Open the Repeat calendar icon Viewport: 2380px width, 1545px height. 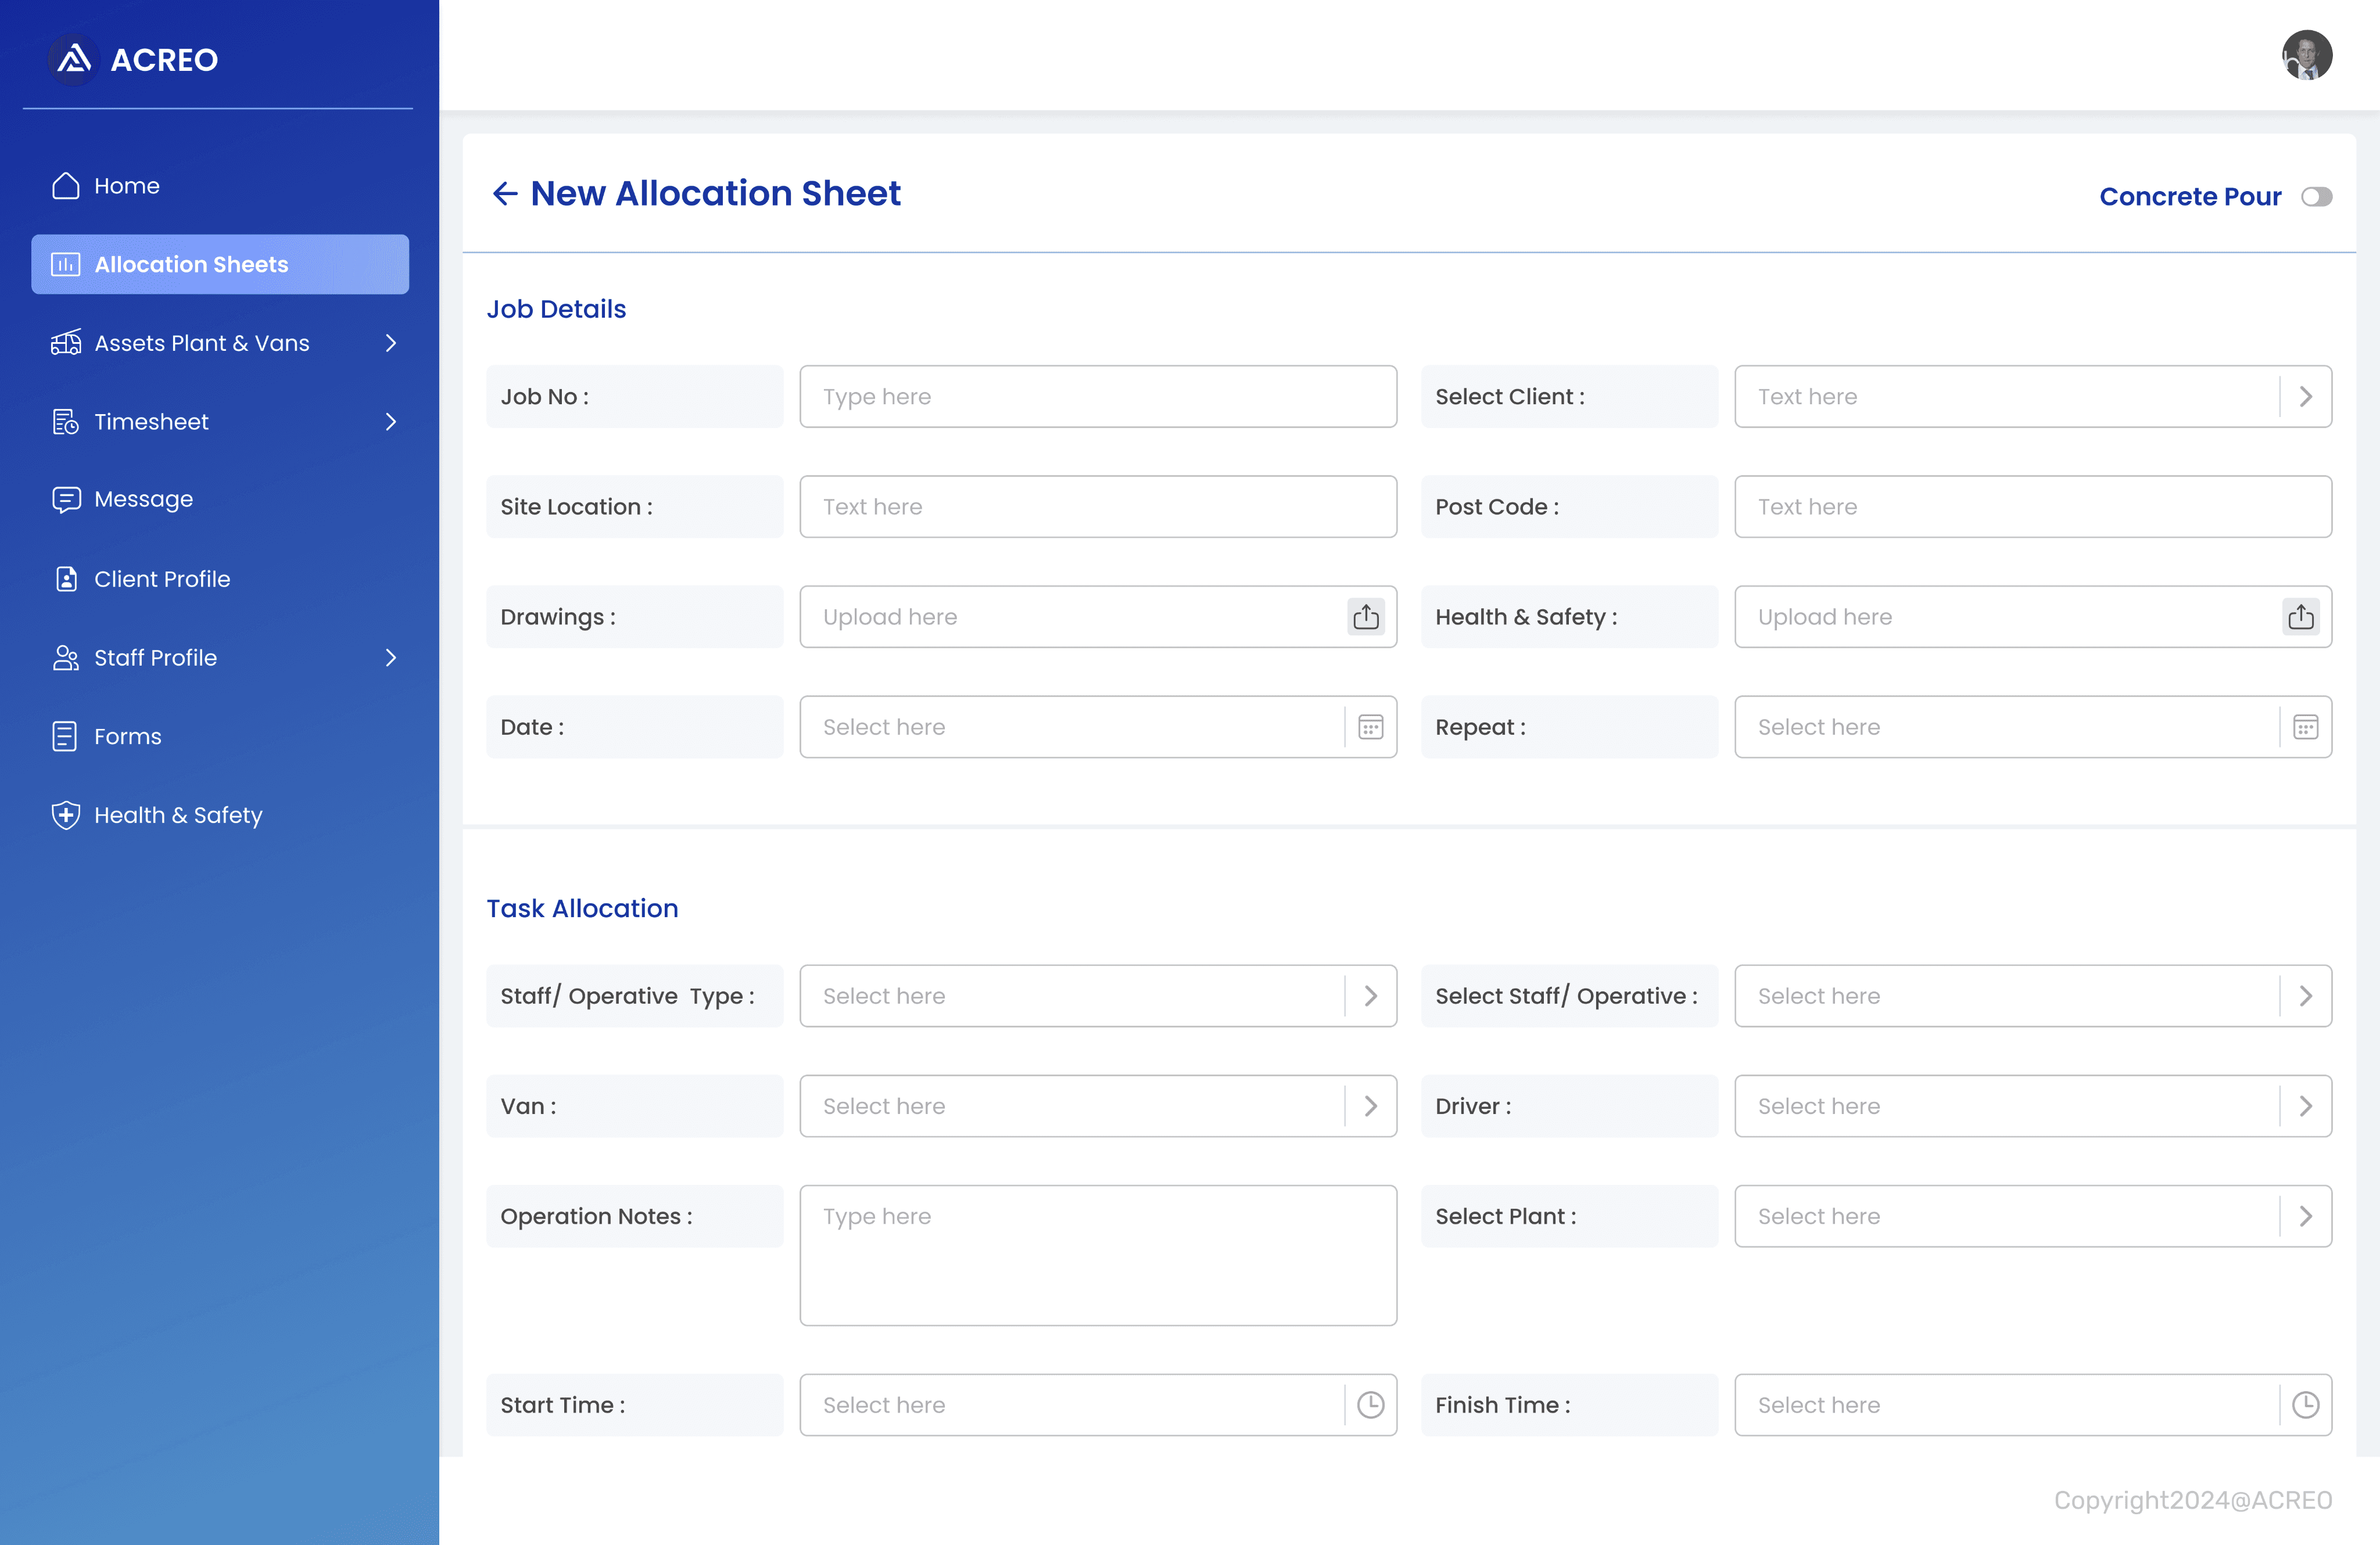click(2305, 727)
